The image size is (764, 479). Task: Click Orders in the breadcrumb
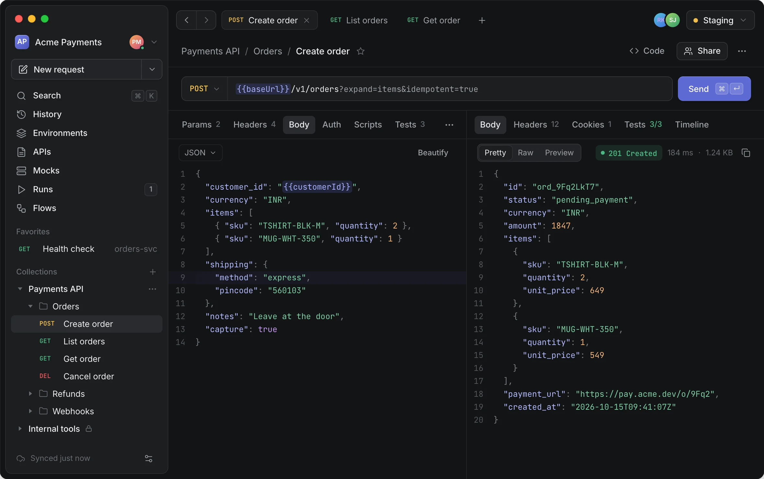[268, 51]
